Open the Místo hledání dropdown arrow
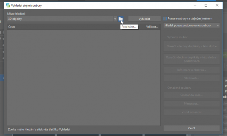Viewport: 227px width, 136px height. (115, 19)
